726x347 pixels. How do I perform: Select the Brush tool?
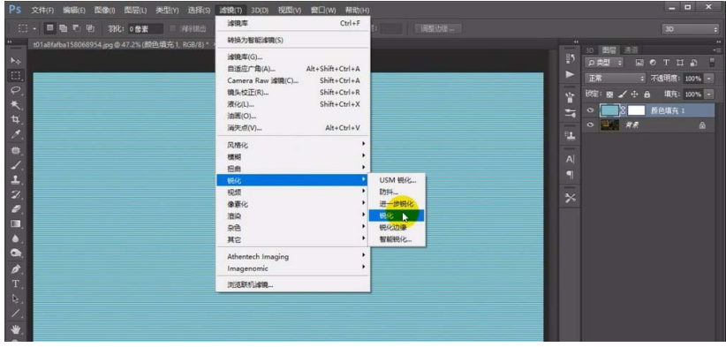[x=16, y=165]
